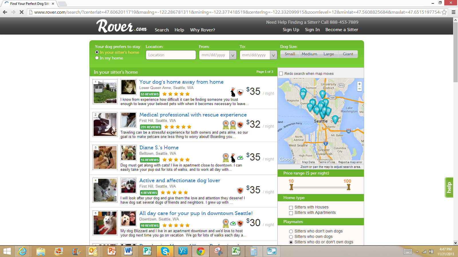This screenshot has height=257, width=458.
Task: Toggle the Medium dog size button
Action: (x=309, y=54)
